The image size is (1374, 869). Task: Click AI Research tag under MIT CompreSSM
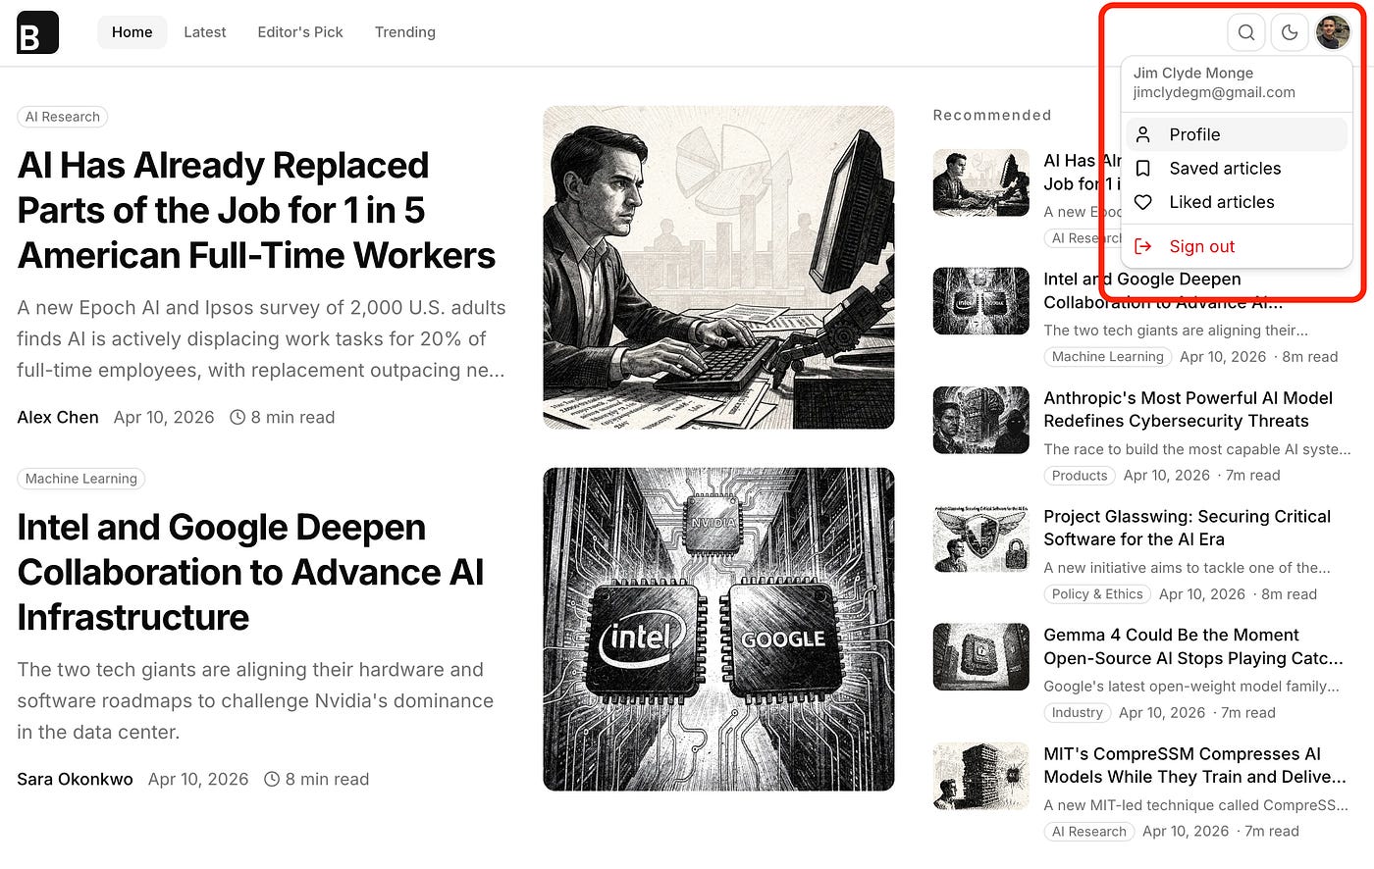coord(1089,832)
